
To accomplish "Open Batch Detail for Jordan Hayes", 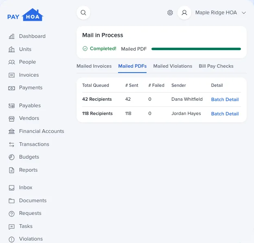I will 225,114.
